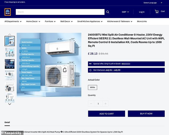Image resolution: width=169 pixels, height=135 pixels.
Task: Click the Log in link
Action: click(x=142, y=12)
